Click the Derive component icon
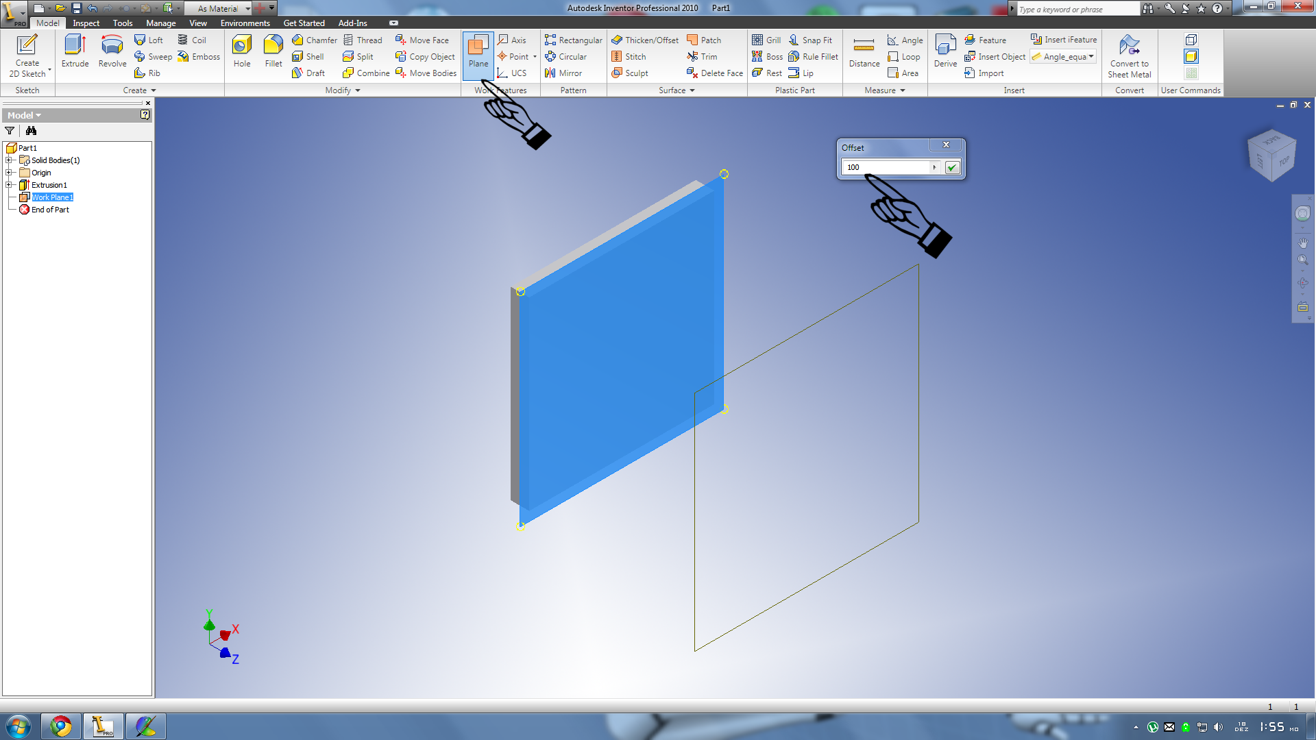1316x740 pixels. (945, 51)
